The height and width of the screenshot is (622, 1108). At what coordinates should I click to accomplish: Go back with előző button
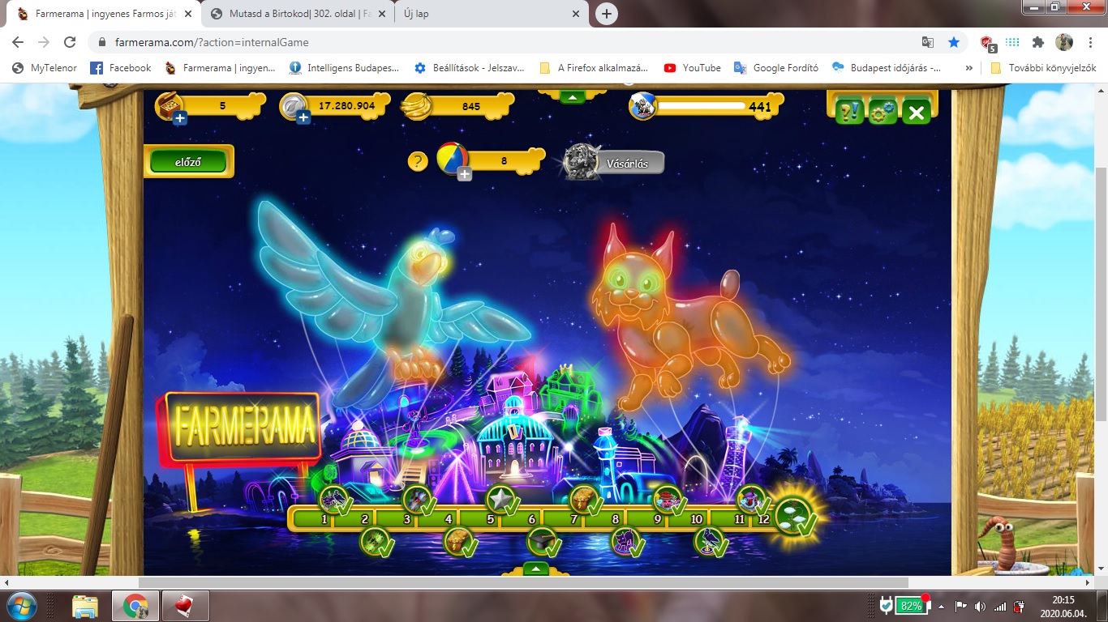coord(188,161)
